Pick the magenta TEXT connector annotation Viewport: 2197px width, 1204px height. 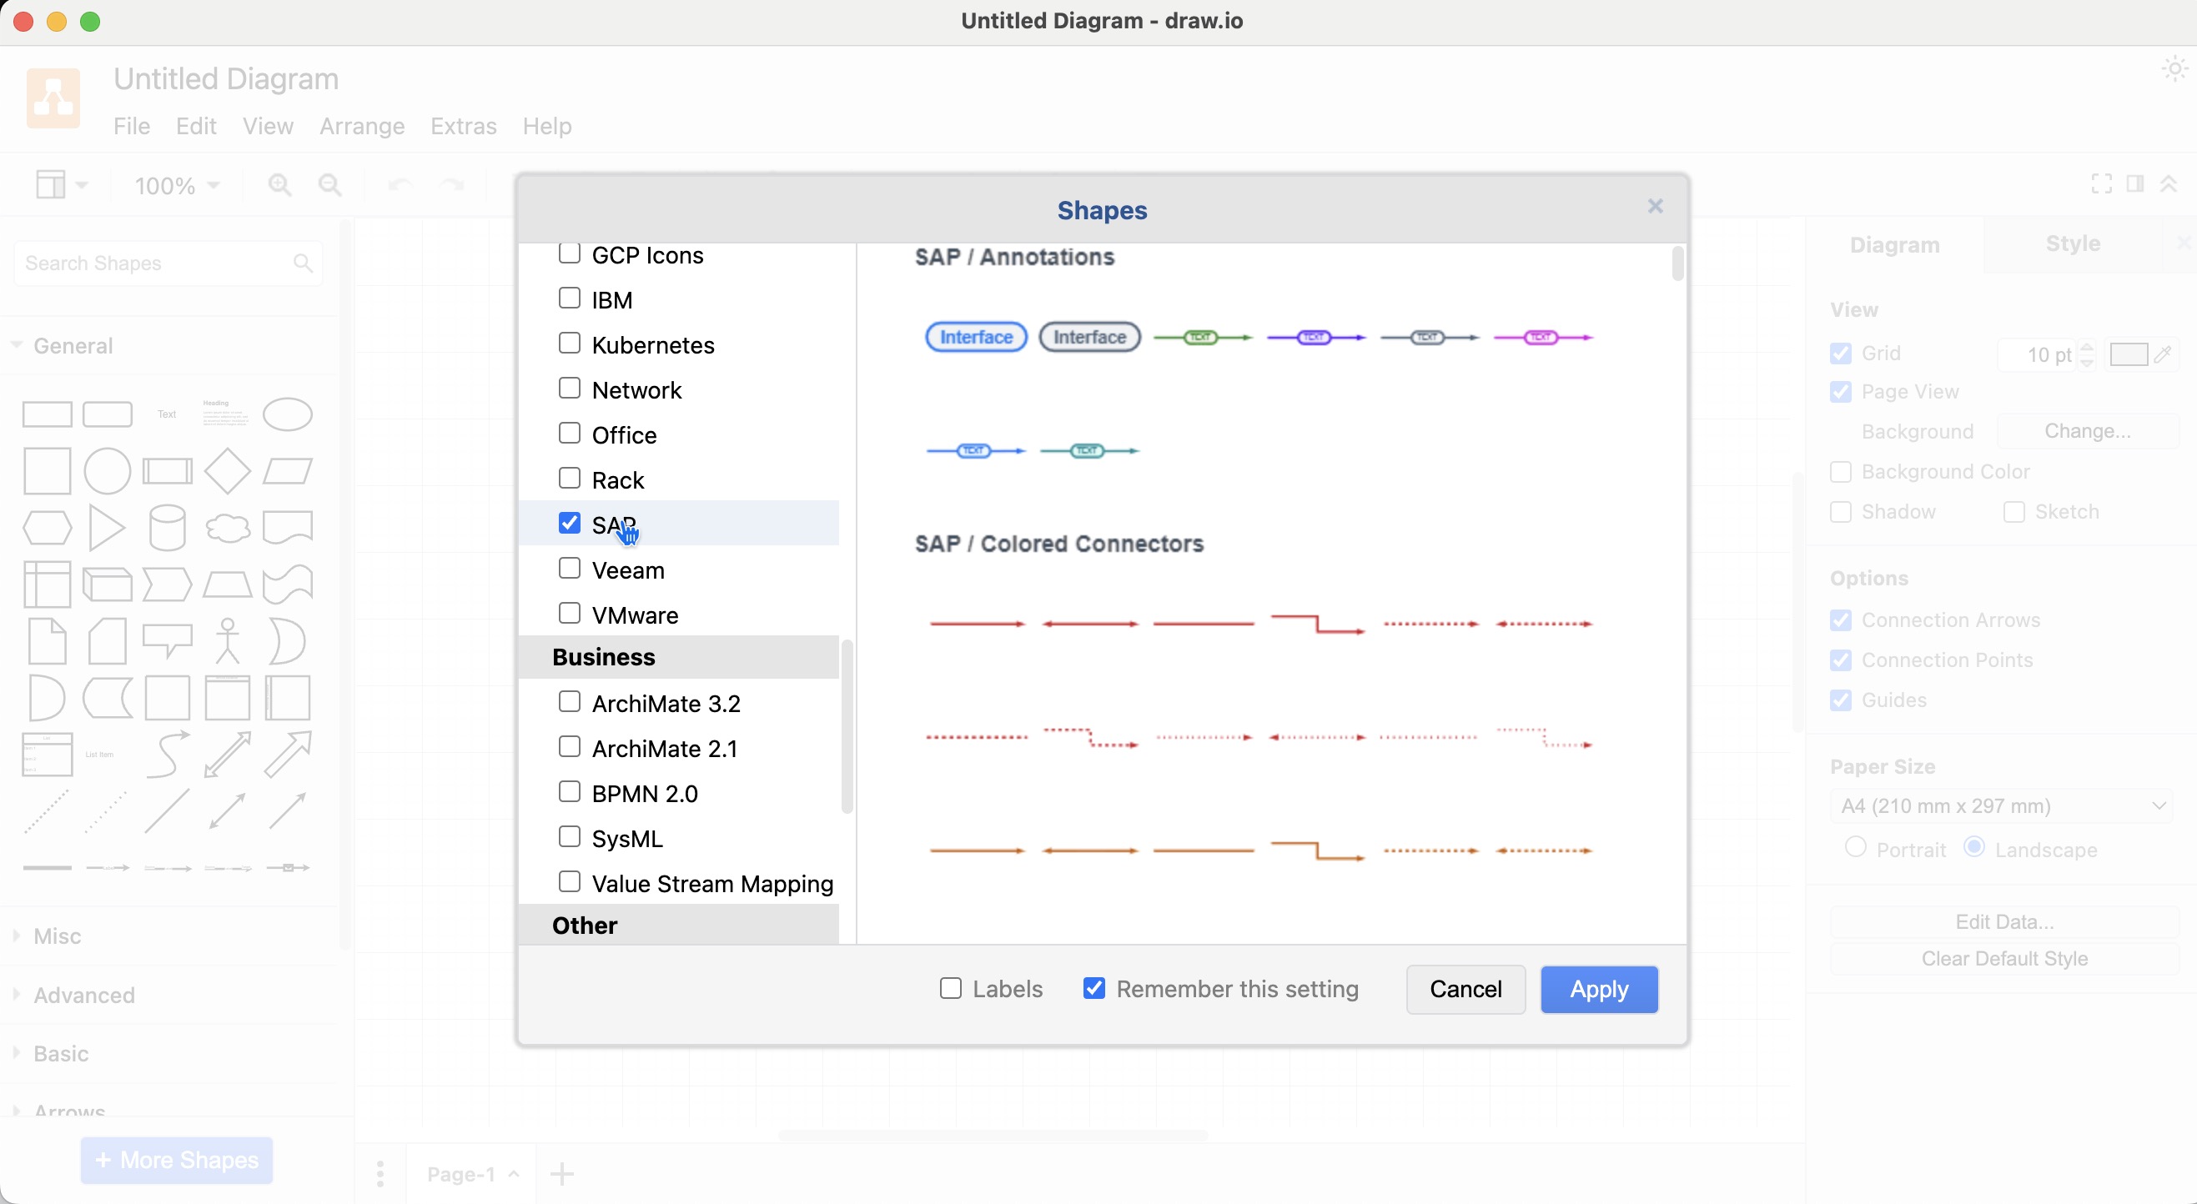point(1543,338)
